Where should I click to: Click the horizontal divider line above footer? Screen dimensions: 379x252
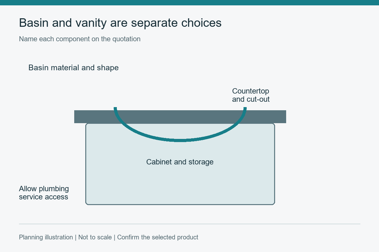[189, 224]
